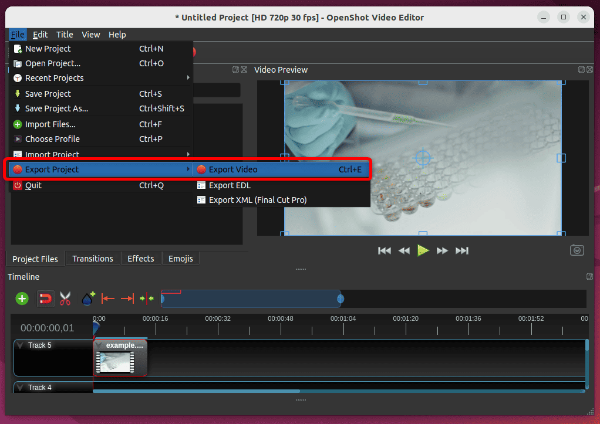This screenshot has height=424, width=600.
Task: Jump to the start of the video
Action: 384,250
